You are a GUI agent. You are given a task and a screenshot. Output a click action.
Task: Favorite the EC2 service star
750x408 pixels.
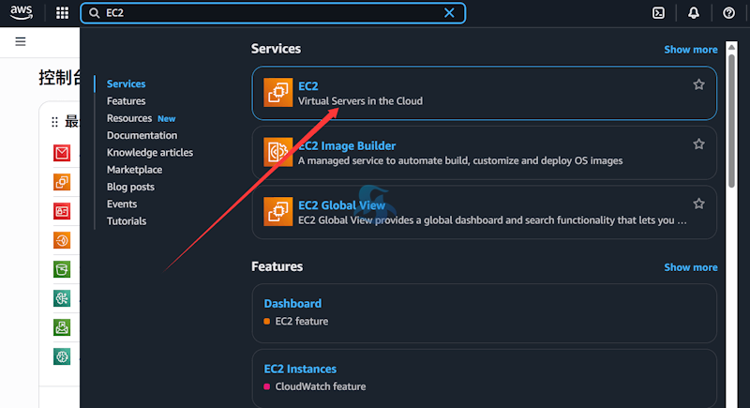(698, 84)
